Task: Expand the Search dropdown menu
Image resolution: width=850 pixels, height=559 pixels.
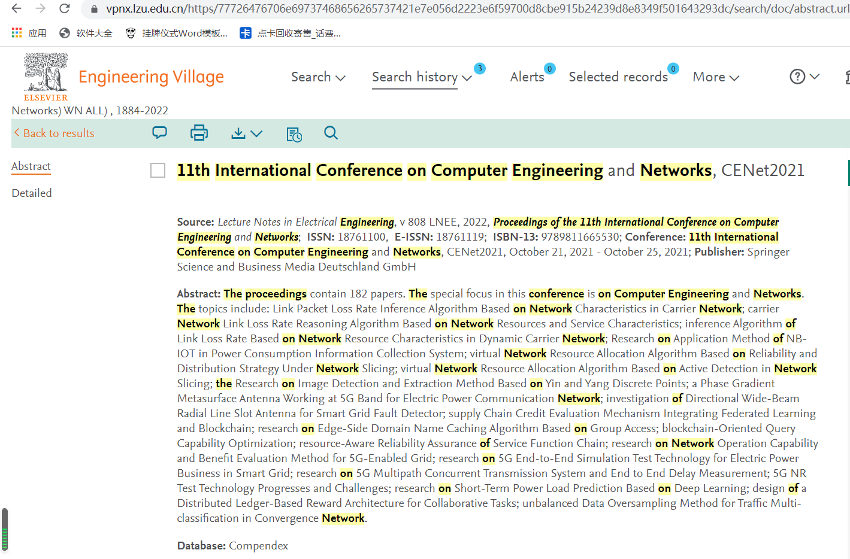Action: click(318, 77)
